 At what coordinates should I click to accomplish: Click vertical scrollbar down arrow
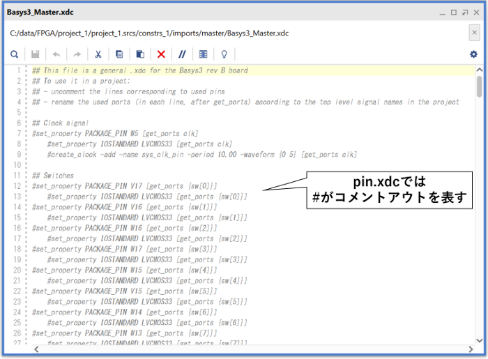point(480,341)
